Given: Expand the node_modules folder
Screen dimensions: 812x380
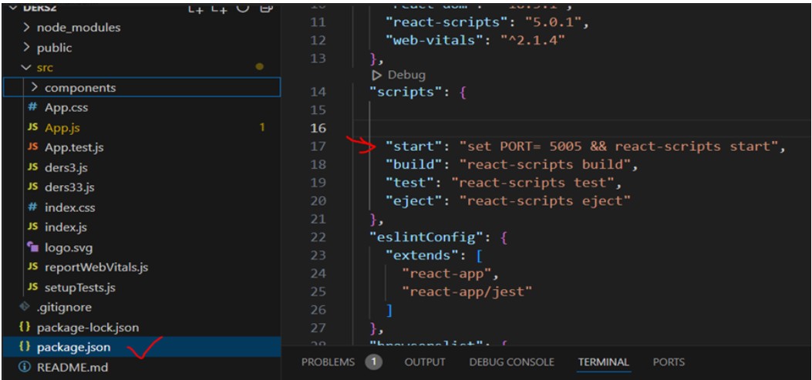Looking at the screenshot, I should [78, 28].
